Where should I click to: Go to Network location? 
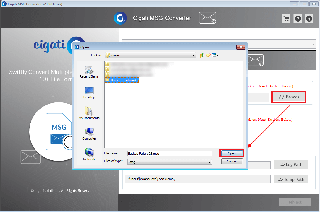pyautogui.click(x=89, y=154)
